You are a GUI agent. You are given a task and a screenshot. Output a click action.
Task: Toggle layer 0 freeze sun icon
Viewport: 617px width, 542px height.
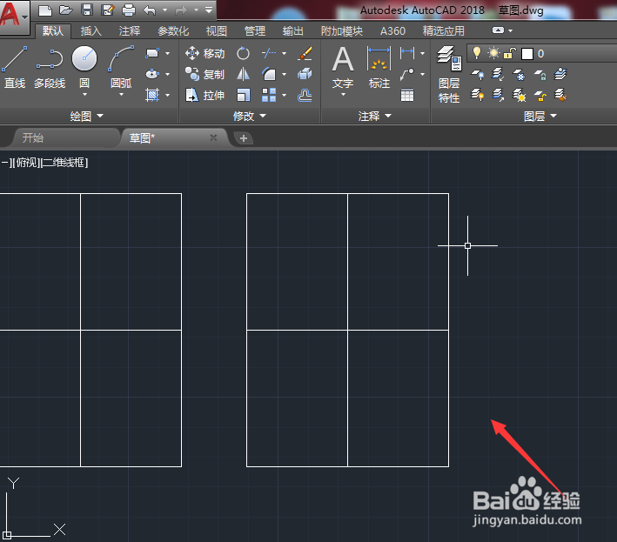[493, 53]
